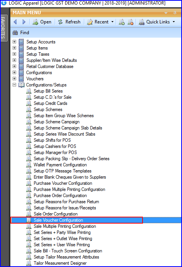Select Retail Customer Database label
The width and height of the screenshot is (182, 267).
coord(50,66)
